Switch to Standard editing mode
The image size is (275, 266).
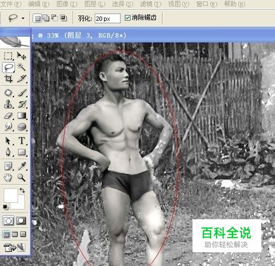(8, 221)
